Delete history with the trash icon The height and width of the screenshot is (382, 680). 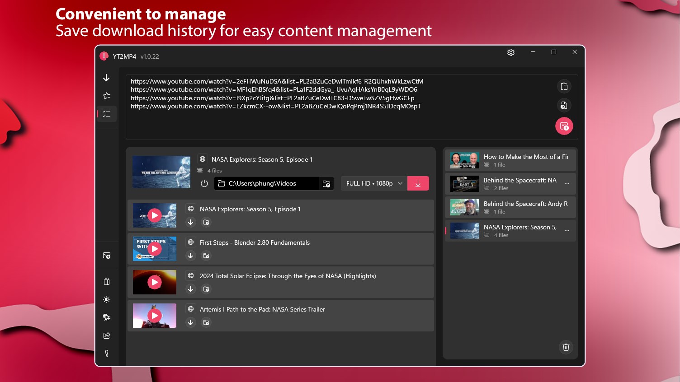click(x=566, y=347)
